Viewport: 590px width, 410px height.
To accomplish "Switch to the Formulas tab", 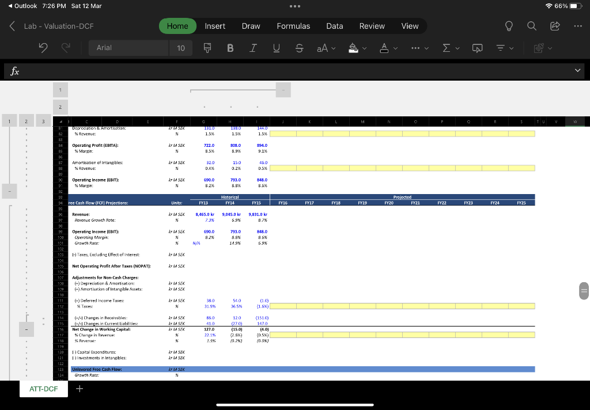I will point(293,26).
